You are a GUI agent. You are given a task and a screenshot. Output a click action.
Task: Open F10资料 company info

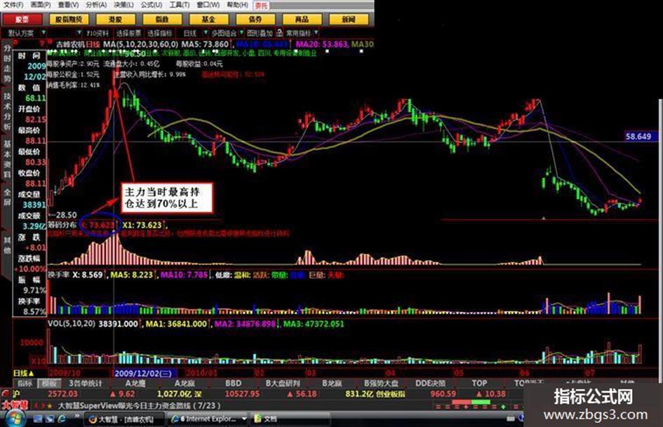click(x=98, y=33)
